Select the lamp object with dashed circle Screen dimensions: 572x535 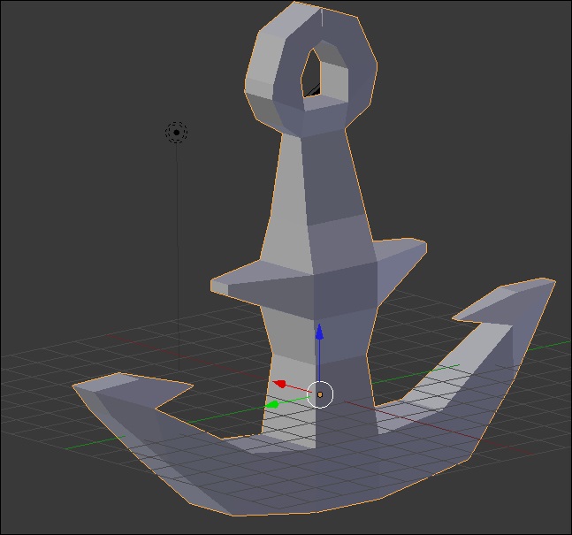coord(177,133)
